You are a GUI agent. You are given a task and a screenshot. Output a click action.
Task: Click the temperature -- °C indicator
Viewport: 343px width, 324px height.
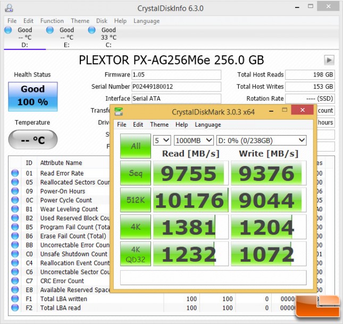33,139
